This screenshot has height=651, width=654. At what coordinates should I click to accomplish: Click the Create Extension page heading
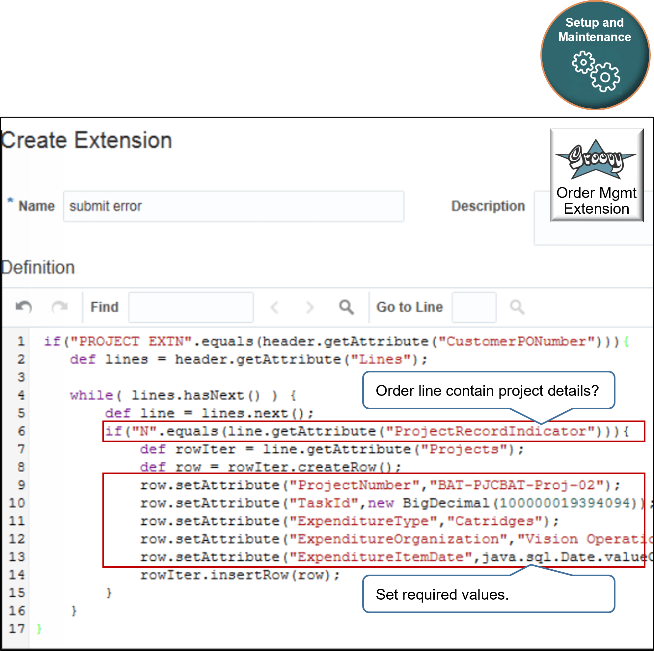(86, 140)
